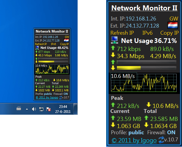Click the Show desktop button at taskbar end
Screen dimensions: 182x147
(x=76, y=109)
